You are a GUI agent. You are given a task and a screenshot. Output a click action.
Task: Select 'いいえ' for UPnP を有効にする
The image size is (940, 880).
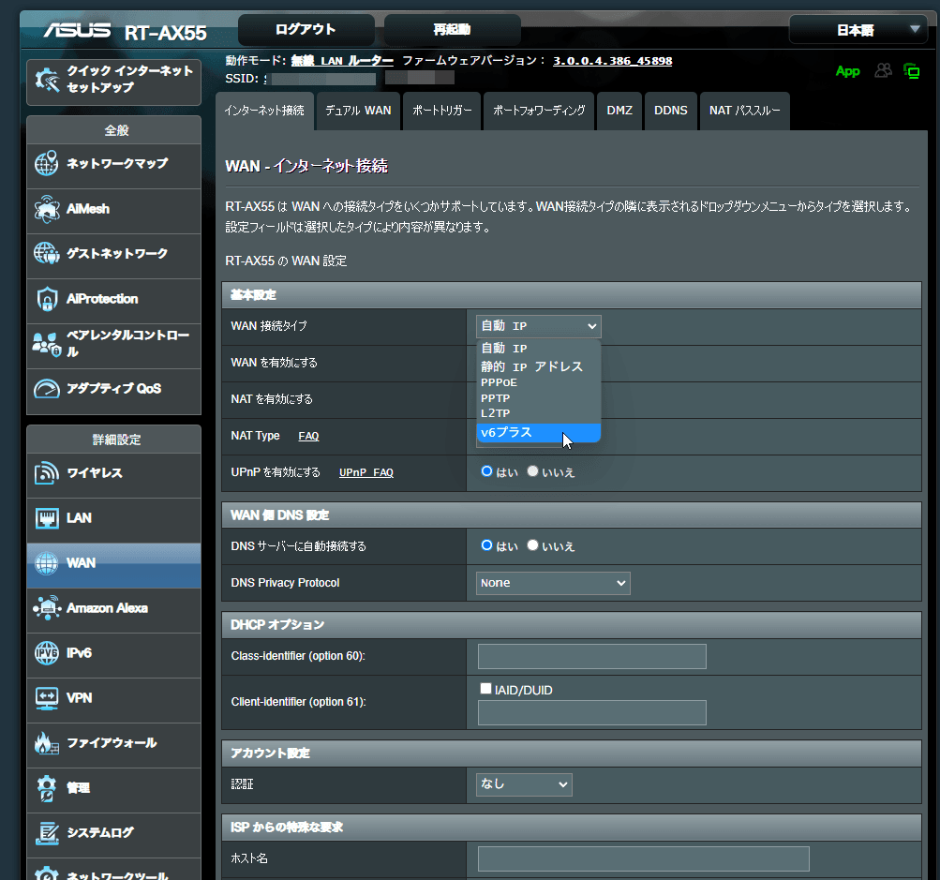point(533,471)
